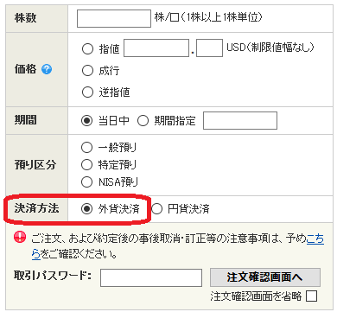This screenshot has height=312, width=337.
Task: Select 一般預り account type
Action: [x=86, y=148]
